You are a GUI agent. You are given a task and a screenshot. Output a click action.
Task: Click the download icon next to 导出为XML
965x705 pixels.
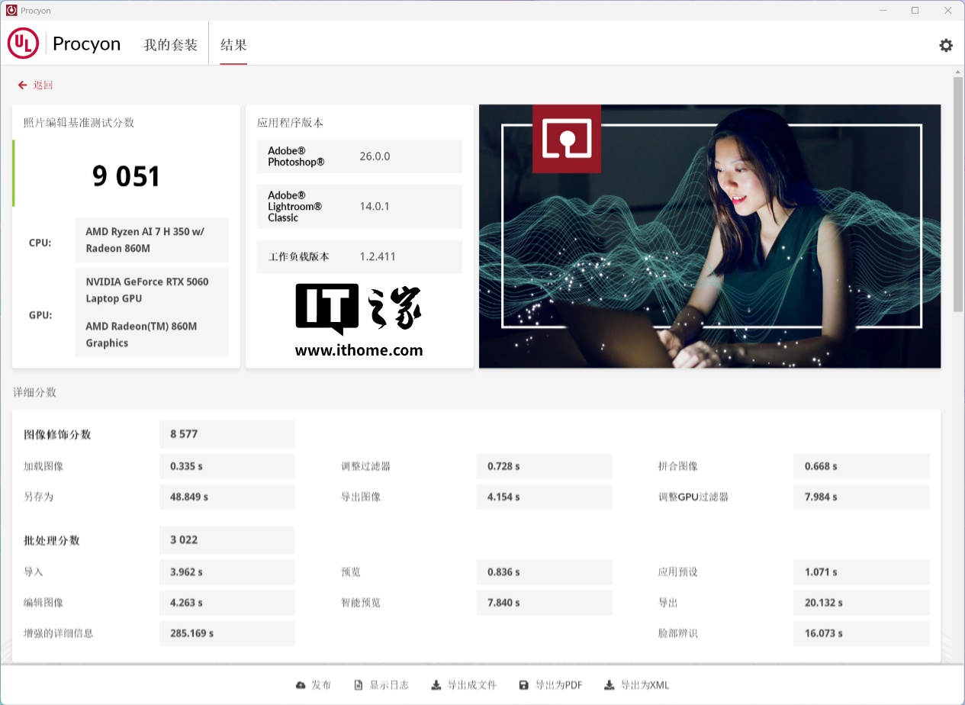609,684
